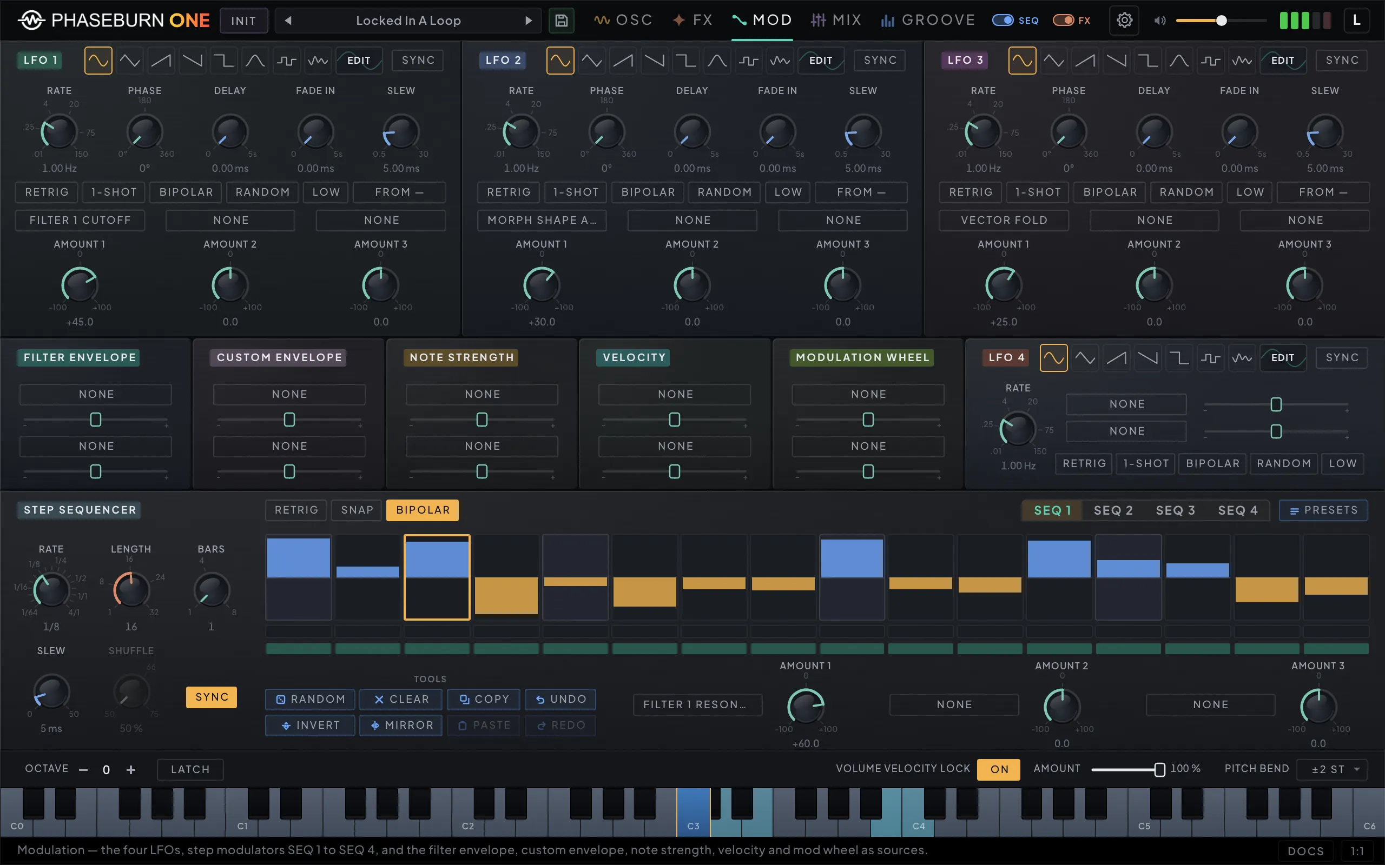Click the Phaseburn One logo icon
This screenshot has height=865, width=1385.
pos(31,21)
